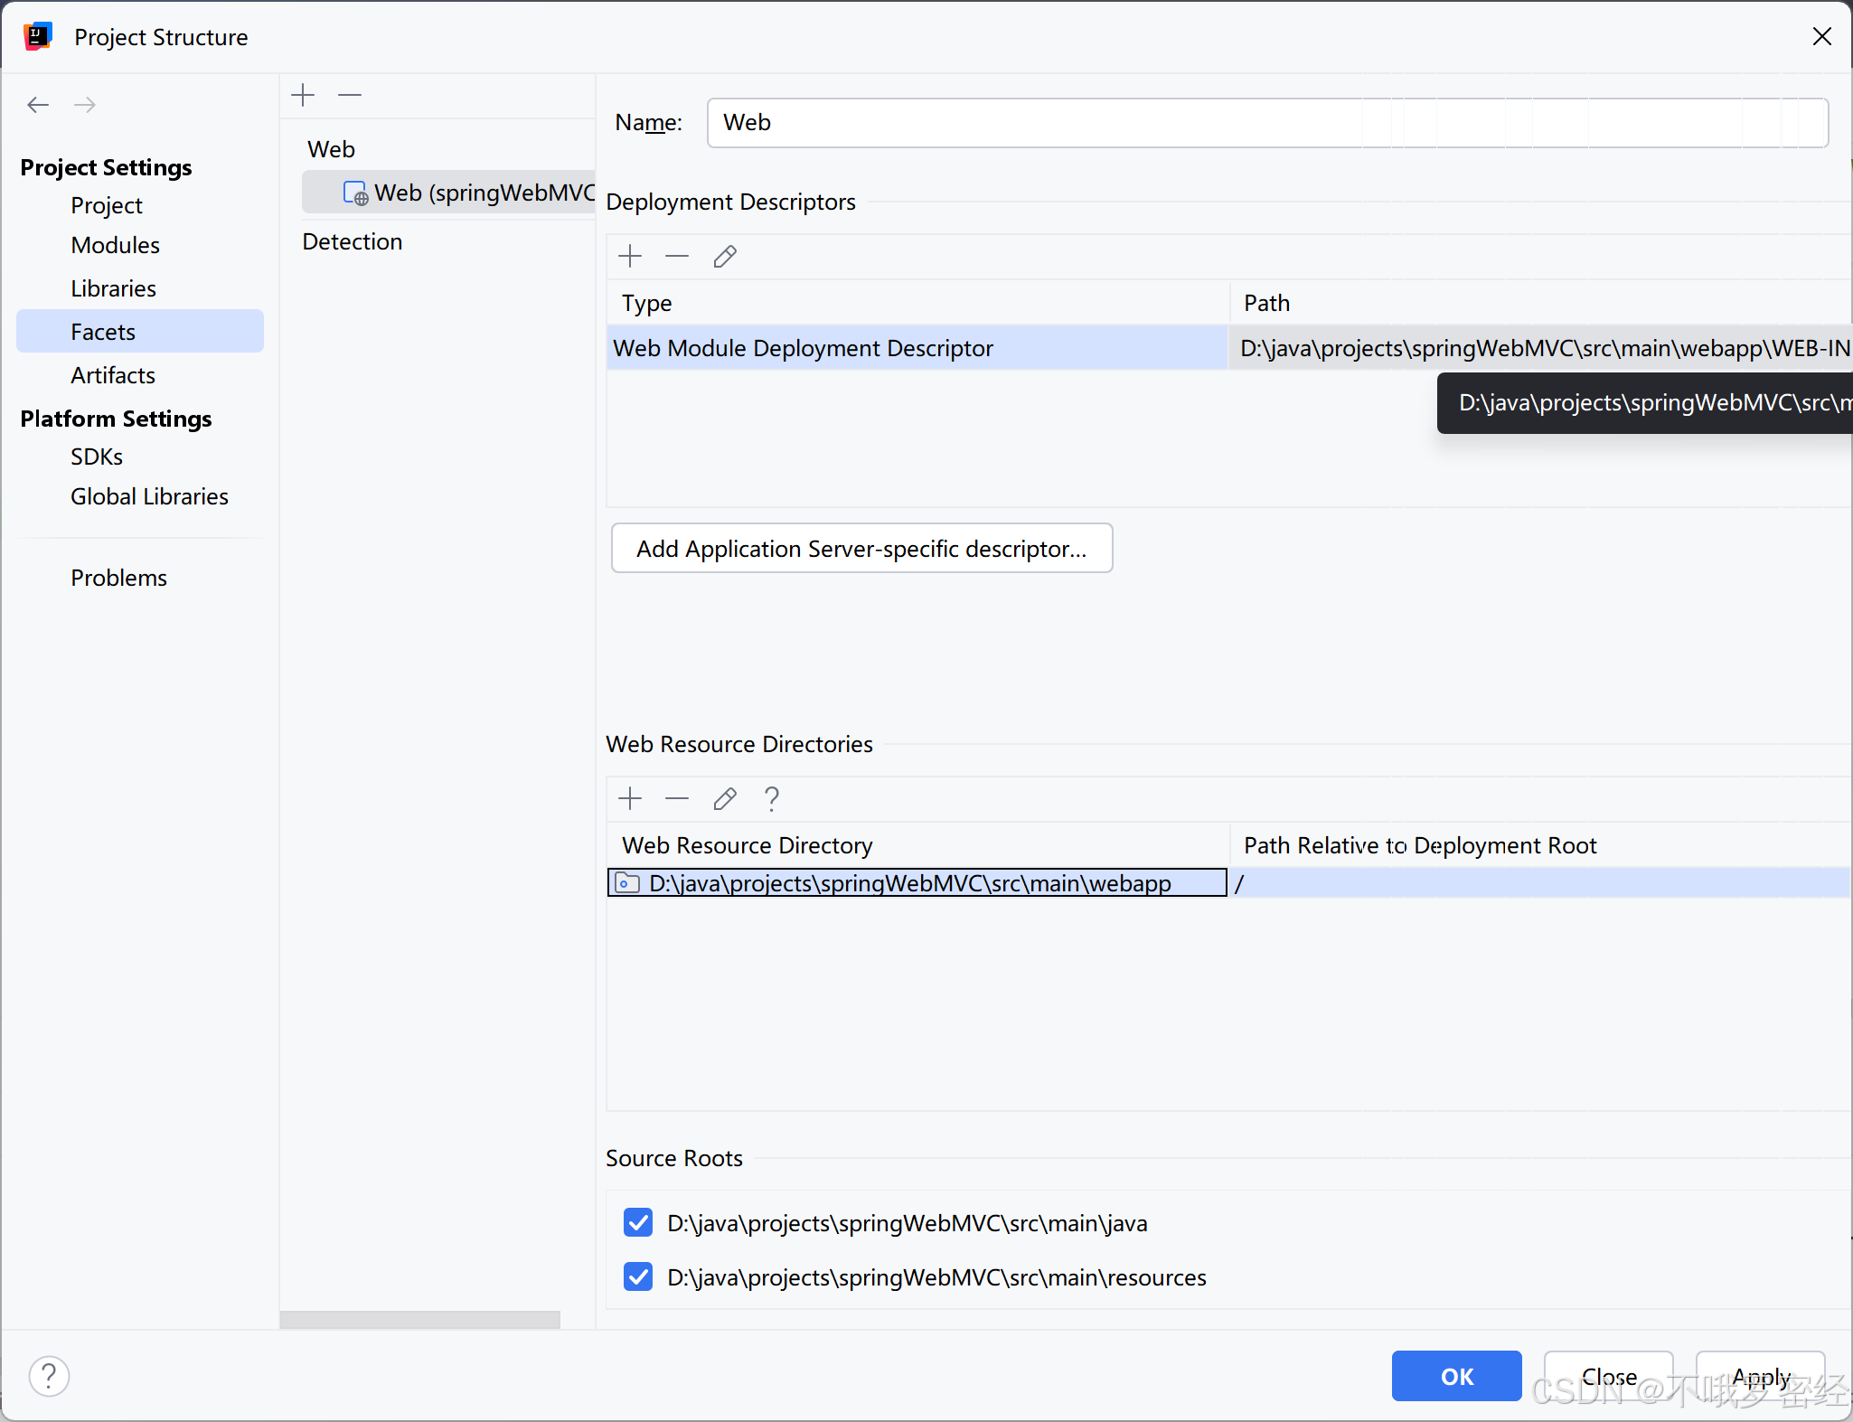
Task: Edit deployment descriptor with pencil icon
Action: click(x=725, y=257)
